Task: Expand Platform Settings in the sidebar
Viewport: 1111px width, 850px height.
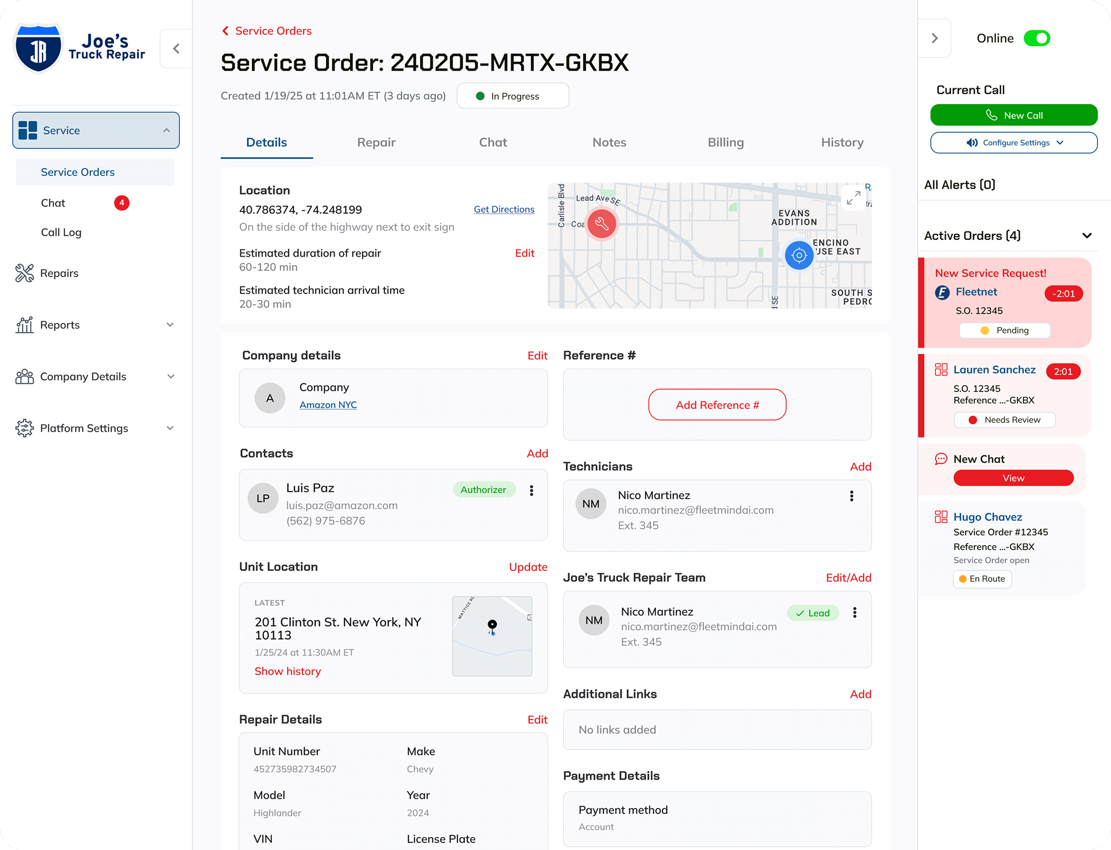Action: 170,428
